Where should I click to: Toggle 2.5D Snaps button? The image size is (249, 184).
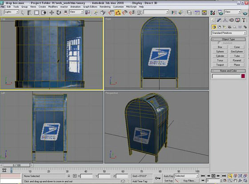tap(111, 12)
